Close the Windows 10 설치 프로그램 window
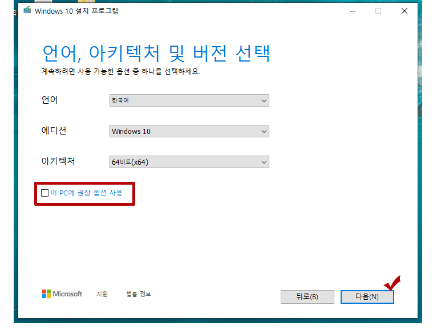The width and height of the screenshot is (437, 330). [x=404, y=11]
